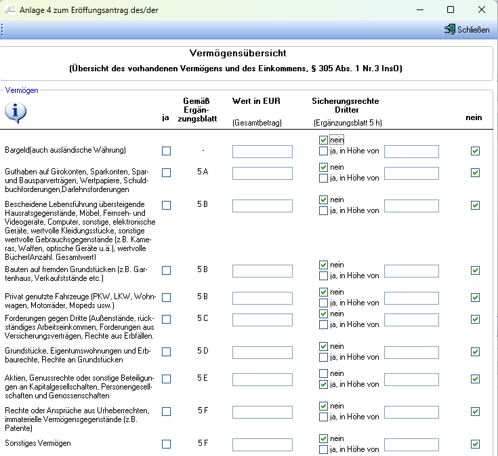The height and width of the screenshot is (456, 498).
Task: Uncheck right-column 'nein' for Sonstiges Vermögen
Action: coord(475,444)
